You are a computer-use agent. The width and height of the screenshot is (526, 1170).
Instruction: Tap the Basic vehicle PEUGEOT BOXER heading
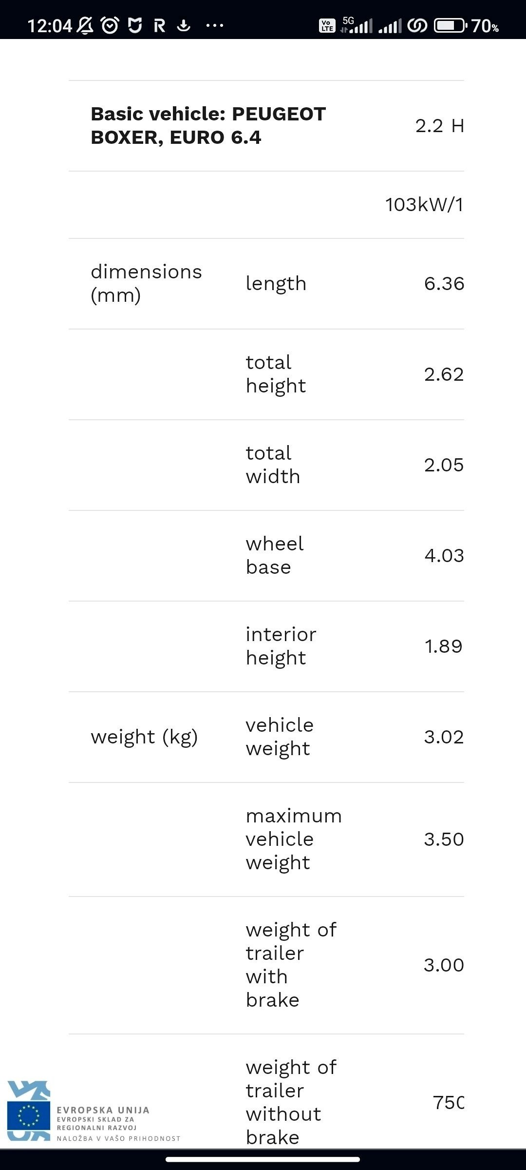click(x=208, y=126)
